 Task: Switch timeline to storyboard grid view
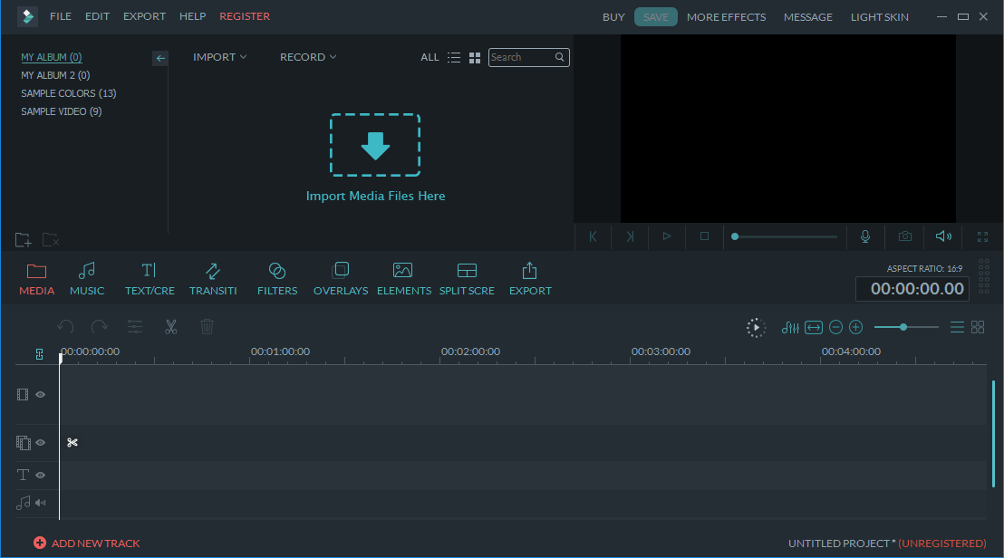tap(978, 327)
